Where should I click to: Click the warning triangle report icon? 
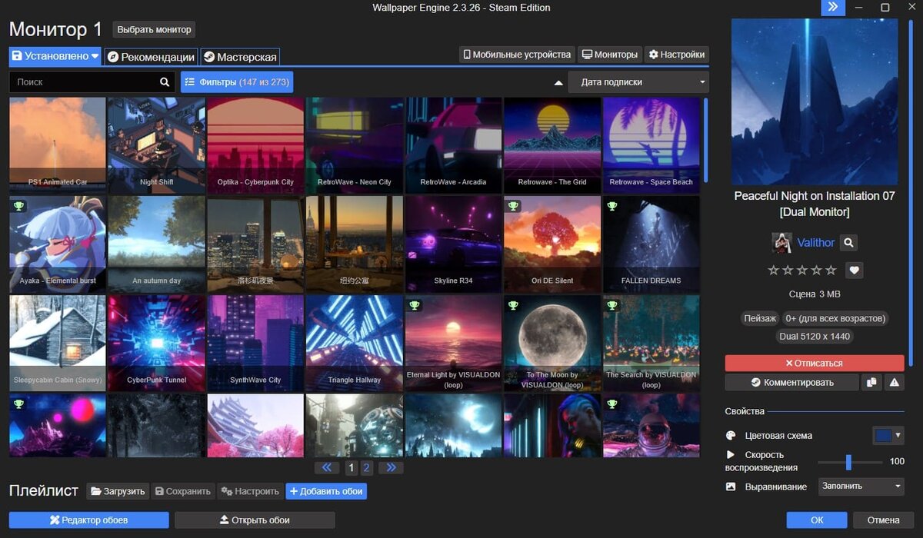tap(895, 382)
